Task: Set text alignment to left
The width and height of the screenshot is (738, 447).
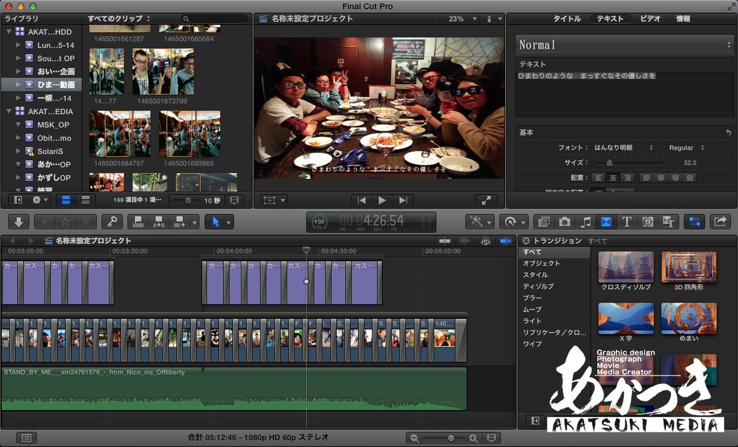Action: point(598,178)
